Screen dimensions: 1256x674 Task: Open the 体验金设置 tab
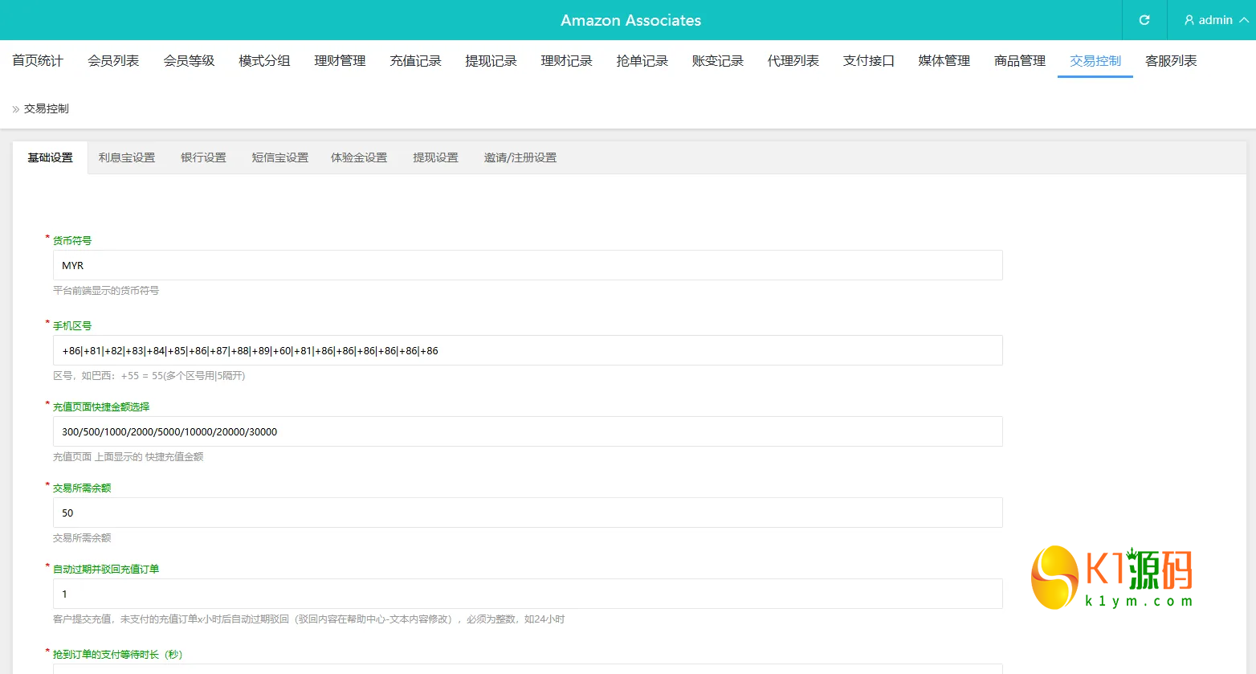click(358, 157)
